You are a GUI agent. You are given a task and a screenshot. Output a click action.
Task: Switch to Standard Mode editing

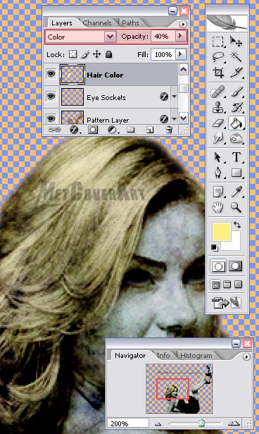(218, 266)
